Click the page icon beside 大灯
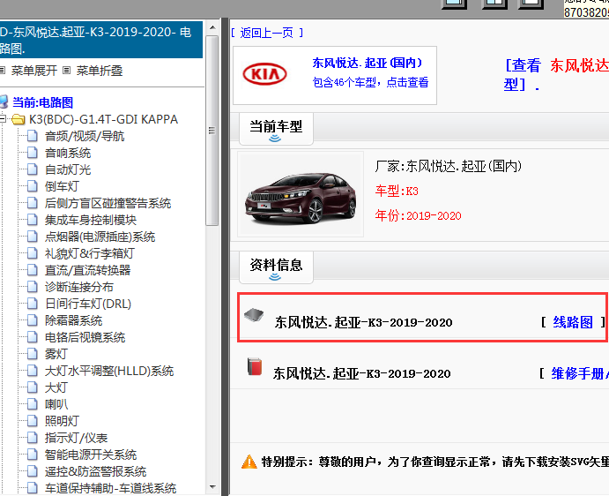The width and height of the screenshot is (609, 496). tap(33, 387)
